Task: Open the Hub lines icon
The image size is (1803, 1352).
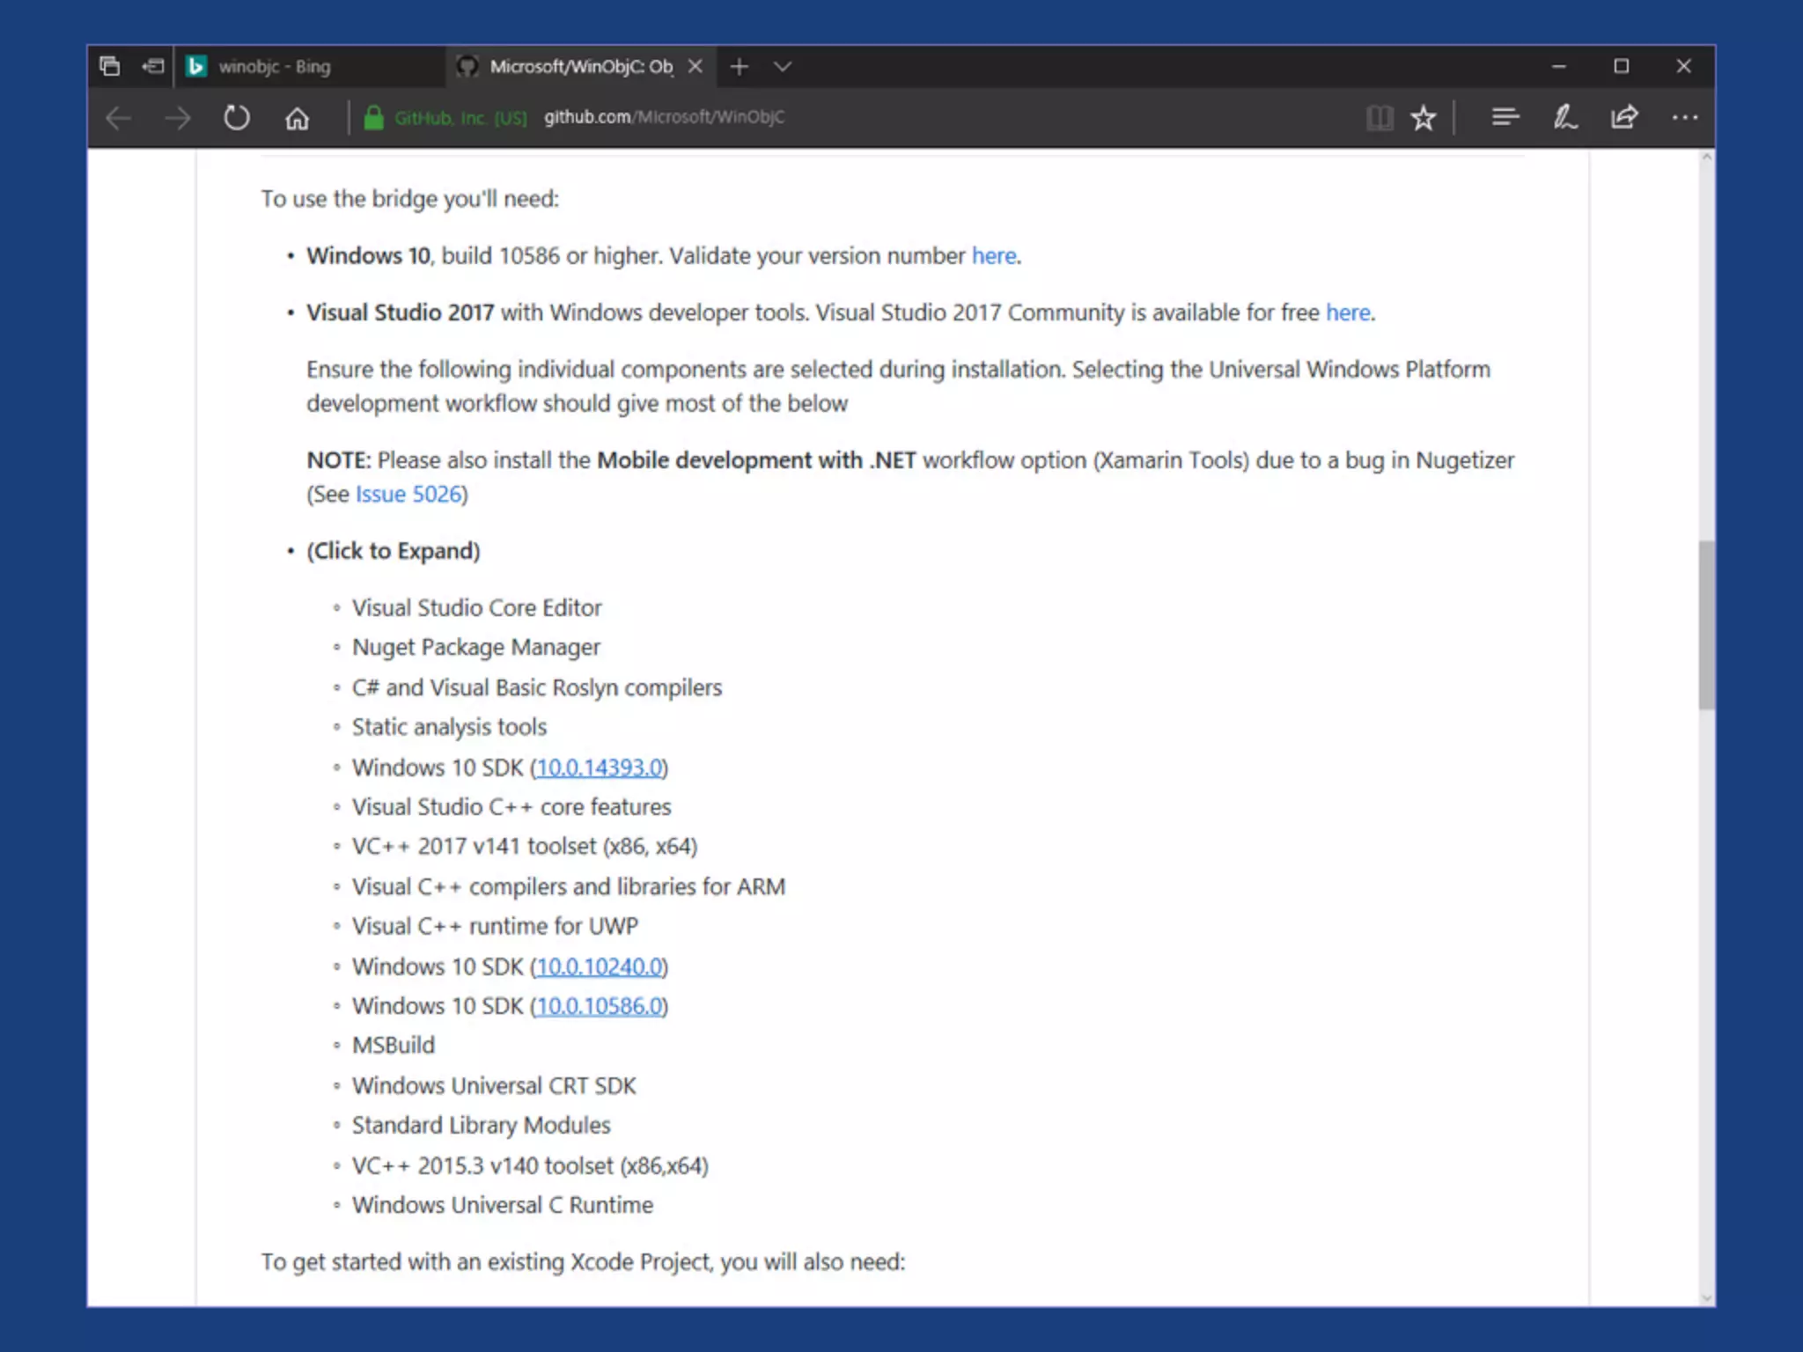Action: click(1505, 118)
